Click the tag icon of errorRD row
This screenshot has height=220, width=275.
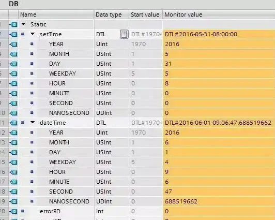click(13, 211)
